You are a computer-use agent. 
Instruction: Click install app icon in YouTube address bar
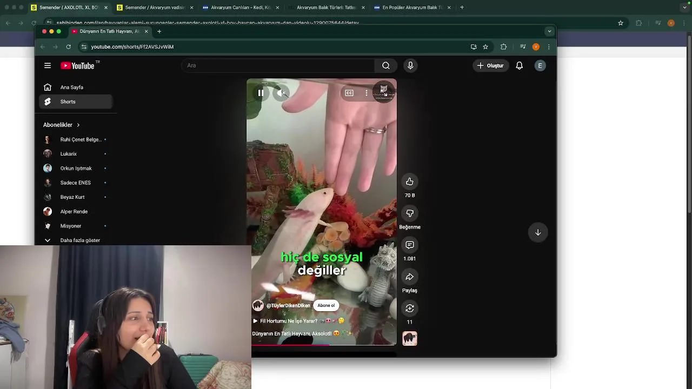474,47
